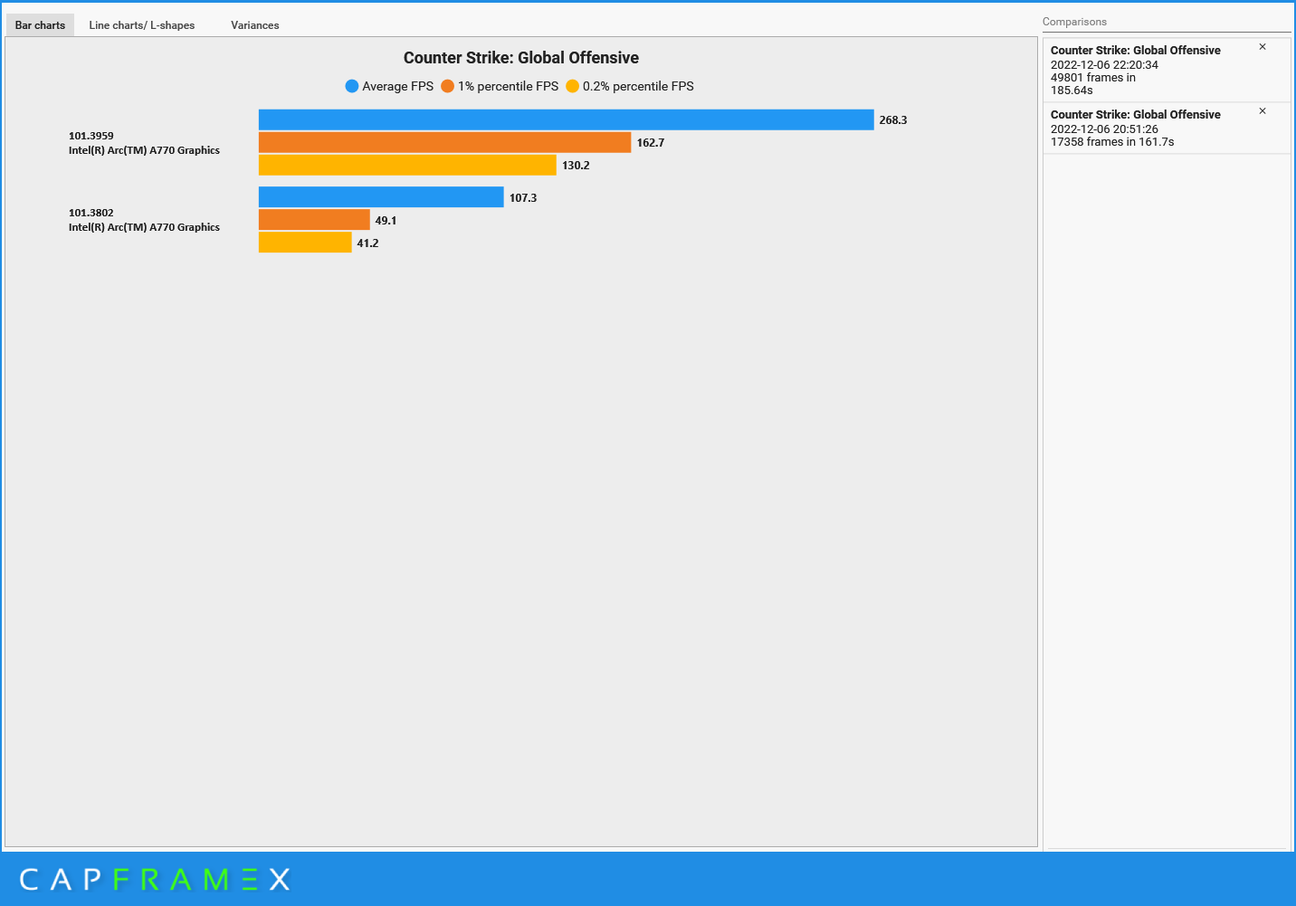The height and width of the screenshot is (906, 1296).
Task: Click the 268.3 average FPS bar
Action: tap(566, 119)
